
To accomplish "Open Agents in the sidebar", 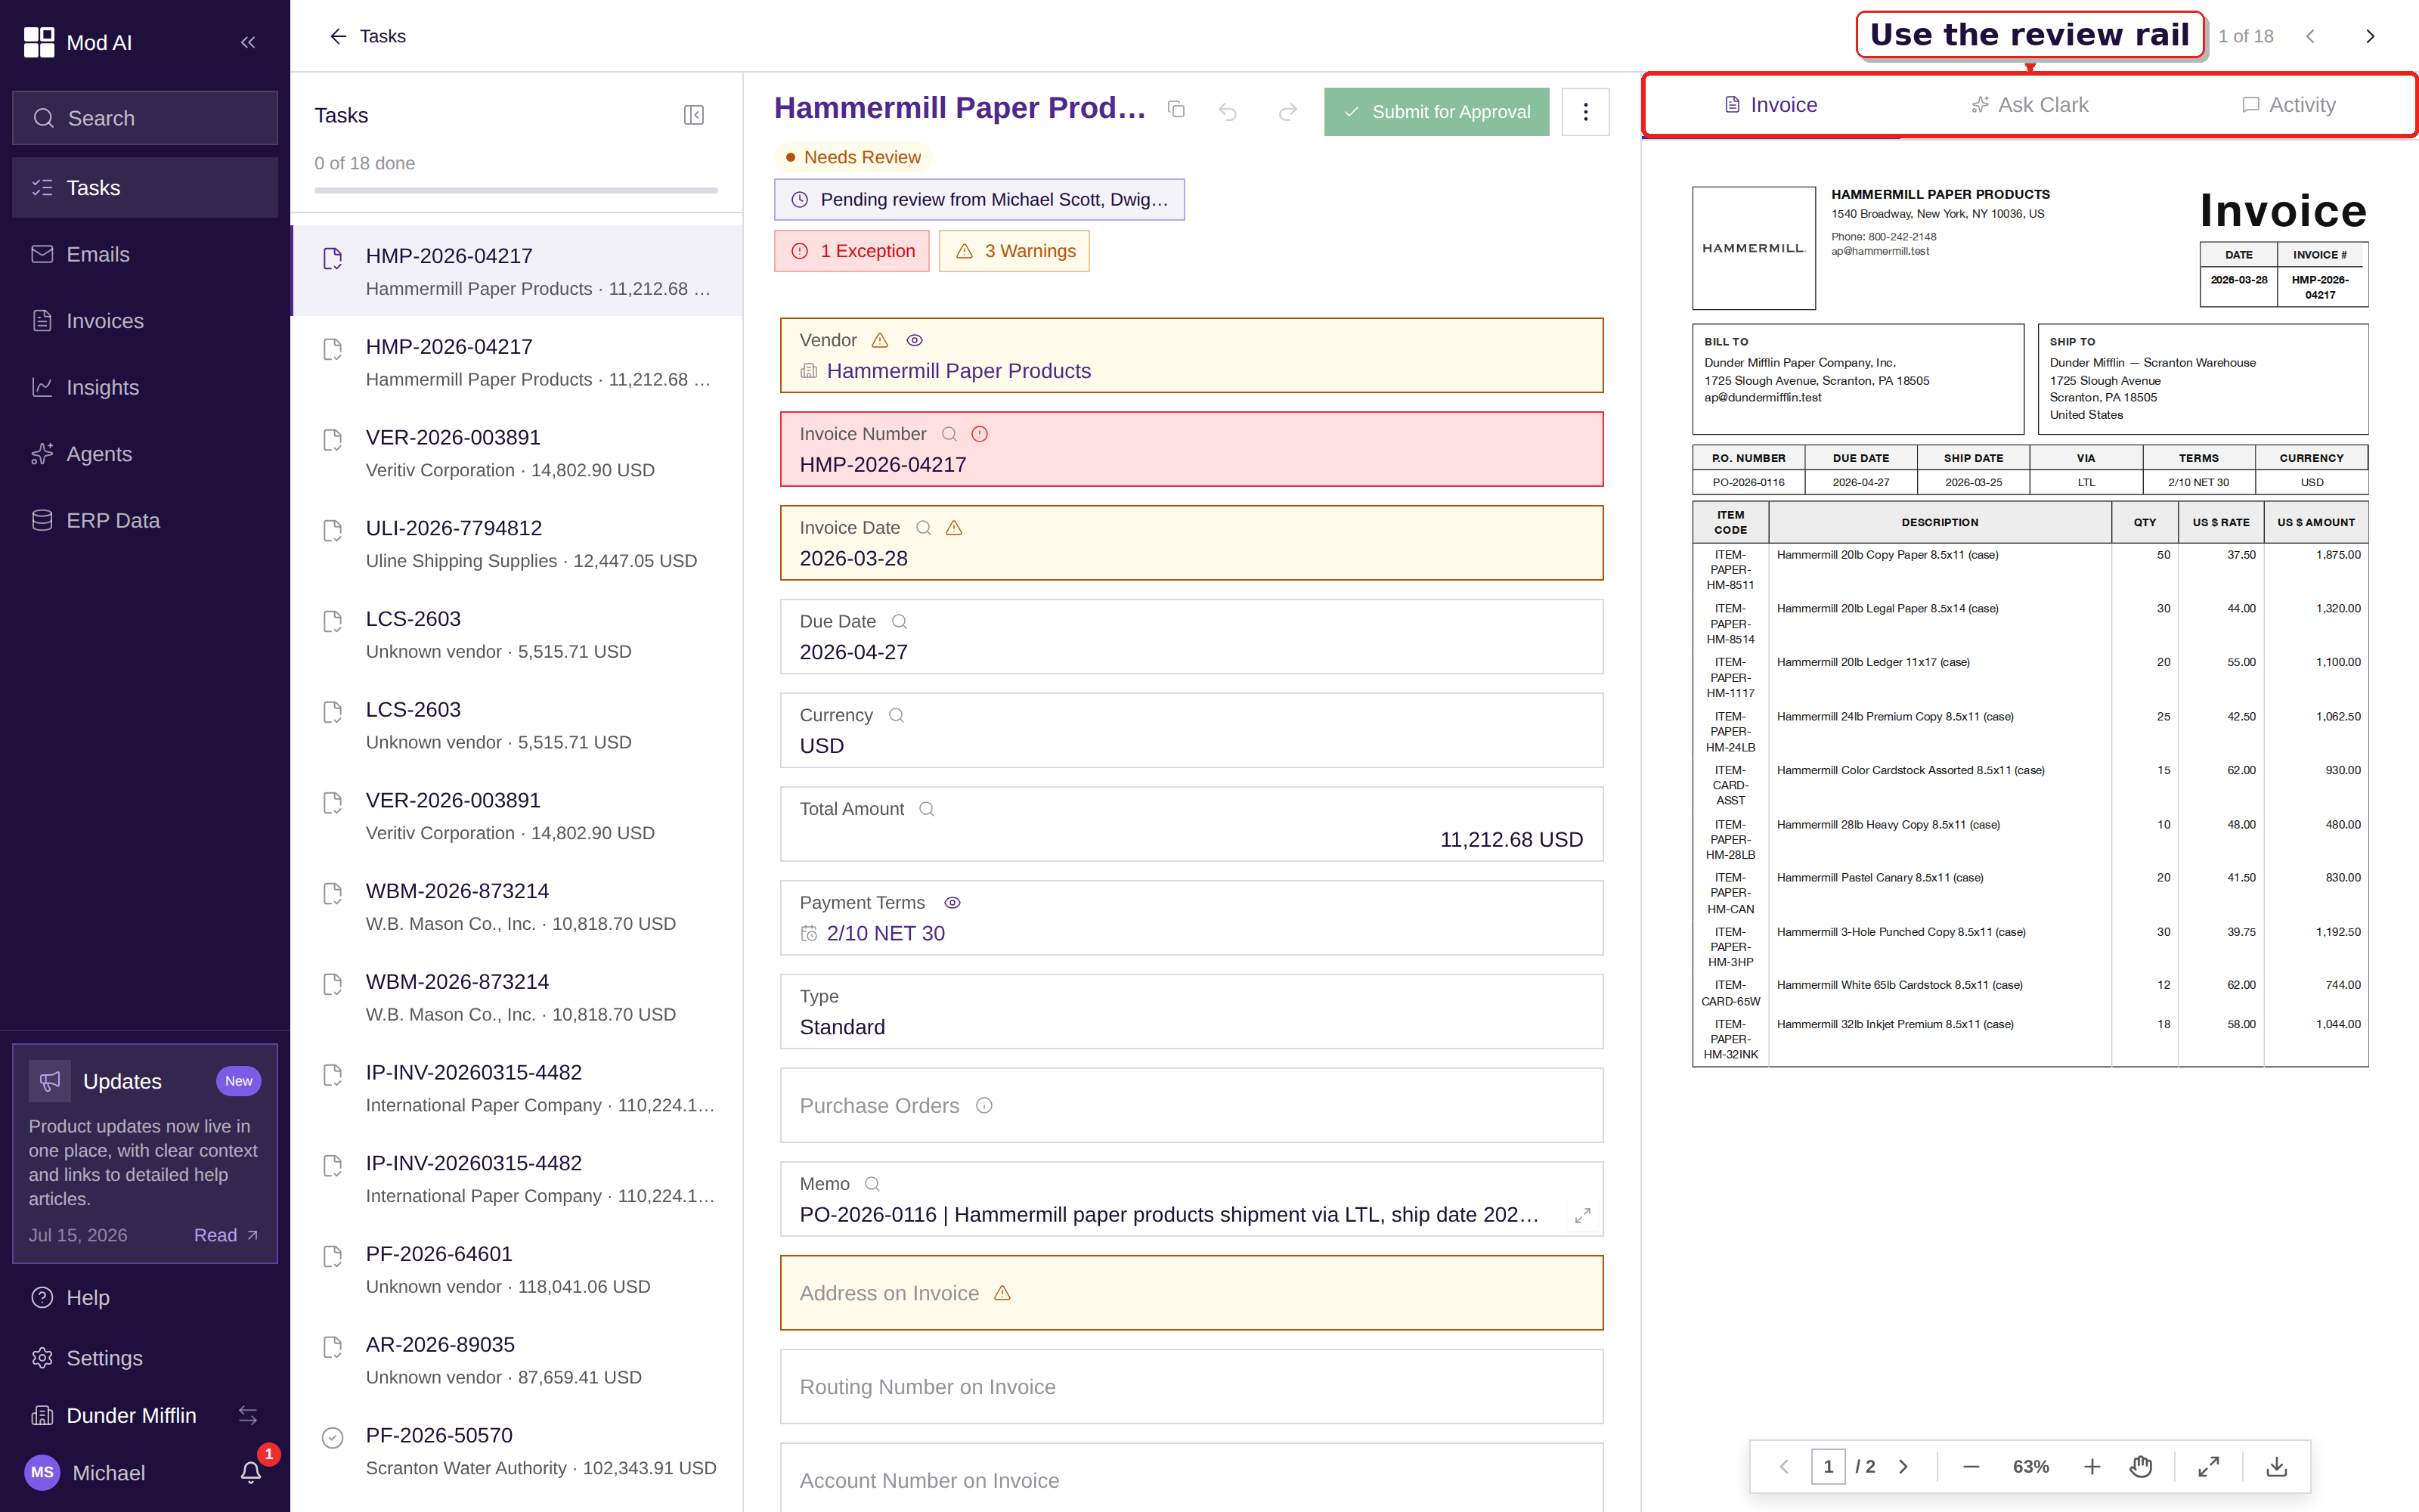I will pyautogui.click(x=145, y=453).
